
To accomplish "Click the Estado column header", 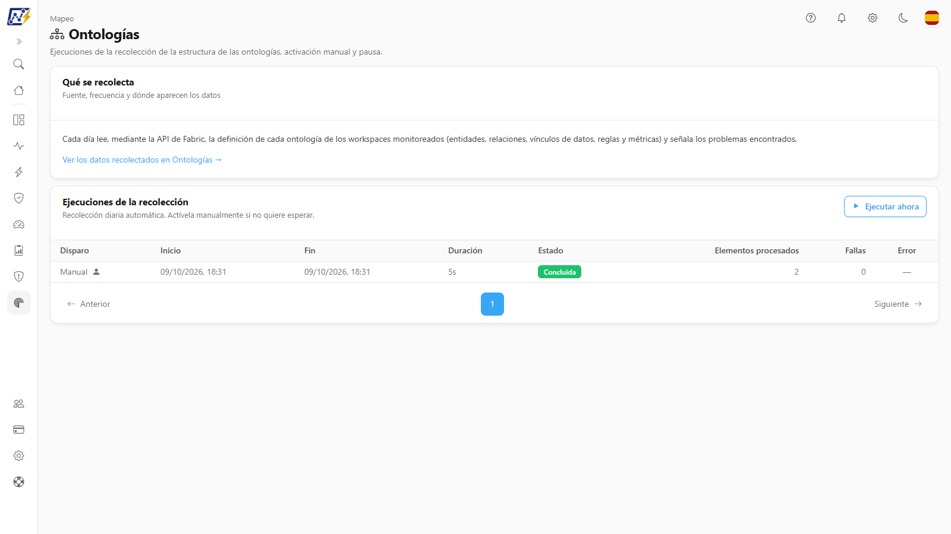I will click(x=550, y=251).
